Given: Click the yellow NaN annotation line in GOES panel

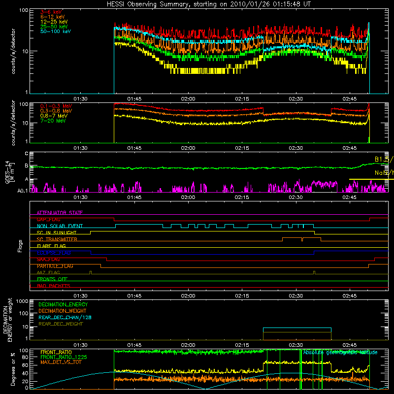Looking at the screenshot, I should (x=371, y=179).
